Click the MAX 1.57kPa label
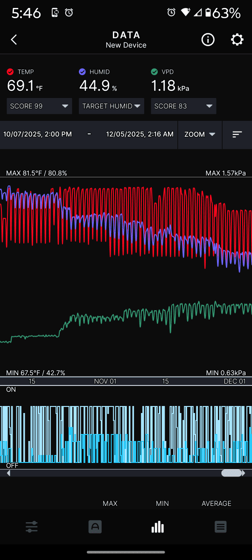Image resolution: width=252 pixels, height=560 pixels. [226, 173]
